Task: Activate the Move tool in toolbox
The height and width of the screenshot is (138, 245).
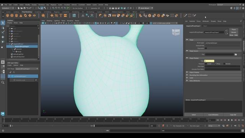Action: [x=3, y=37]
